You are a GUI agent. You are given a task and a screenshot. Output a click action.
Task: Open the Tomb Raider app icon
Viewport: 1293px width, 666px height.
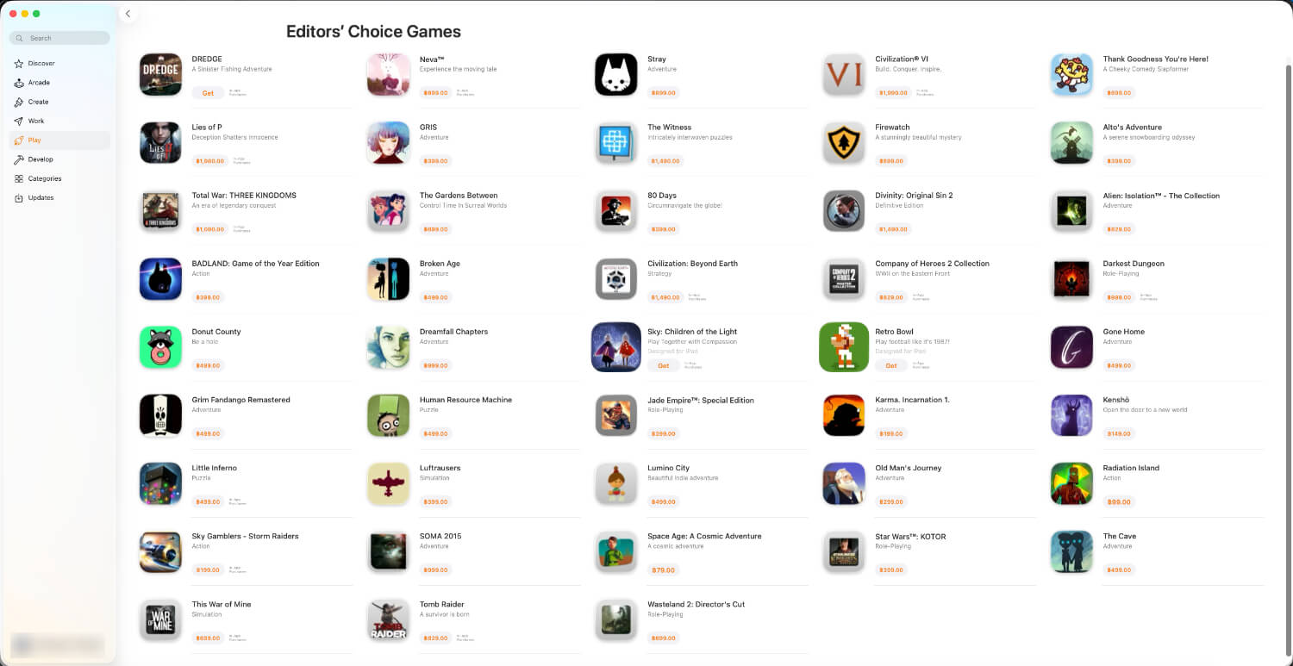pyautogui.click(x=388, y=620)
